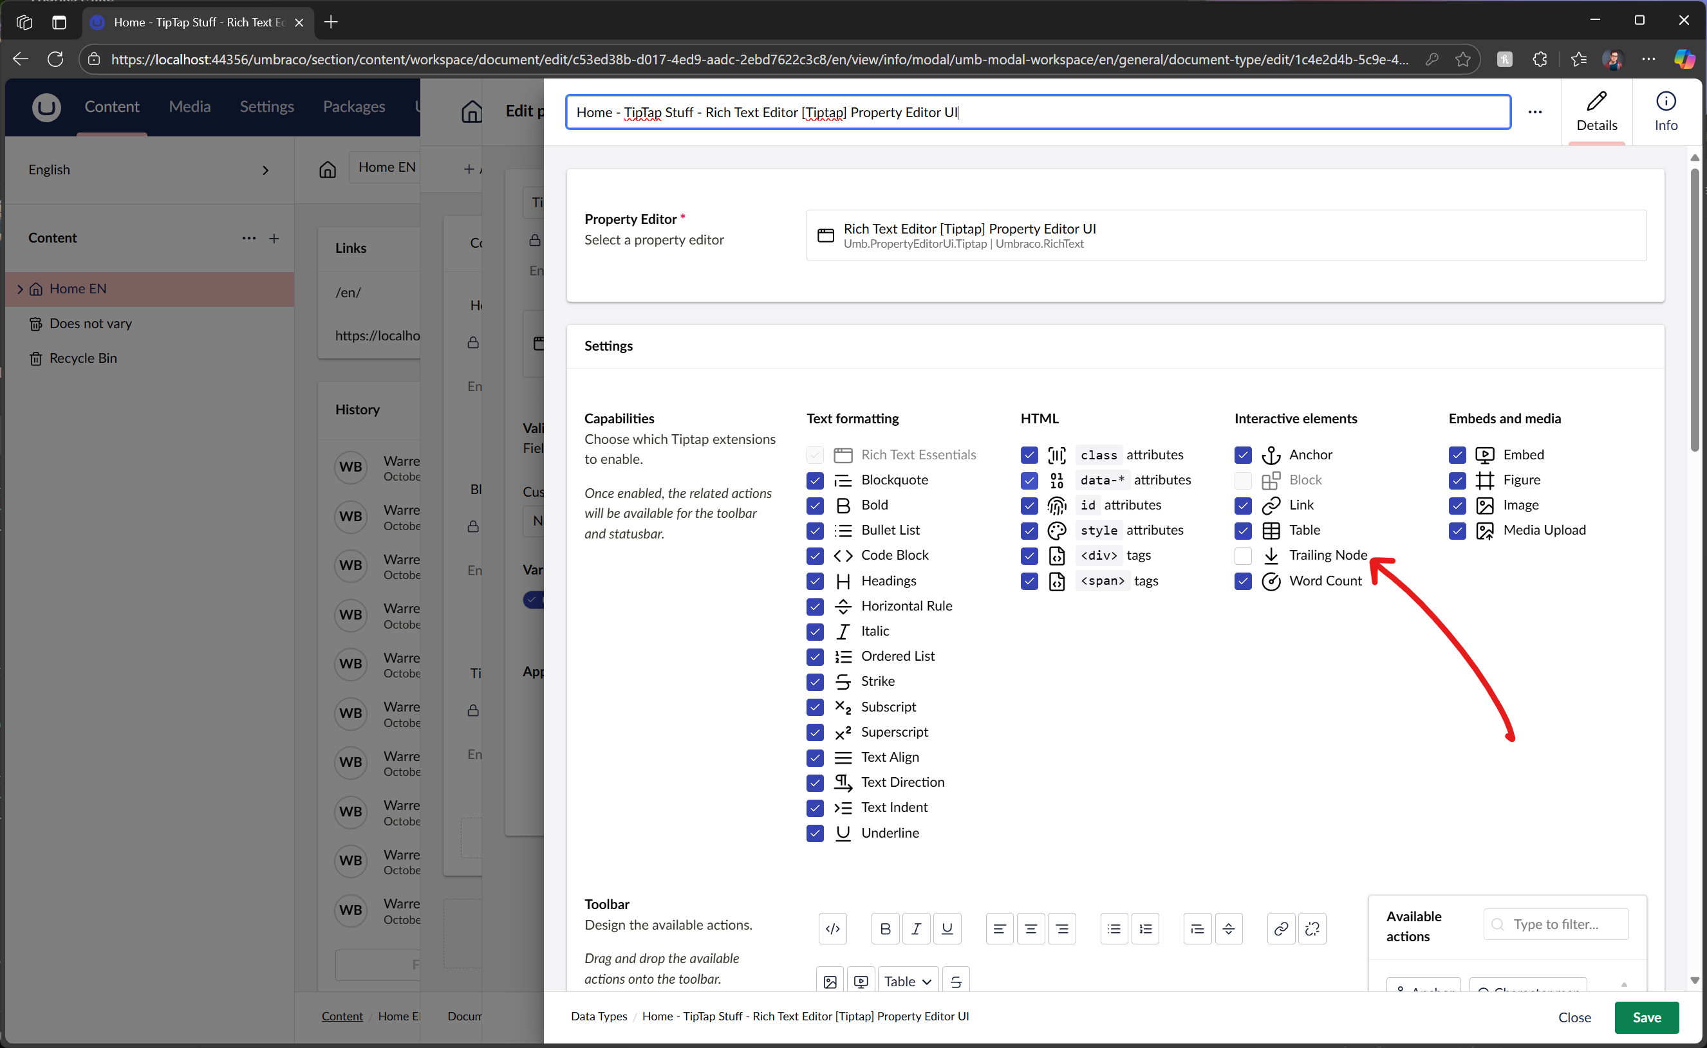Click the blockquote toolbar action icon

(1197, 929)
